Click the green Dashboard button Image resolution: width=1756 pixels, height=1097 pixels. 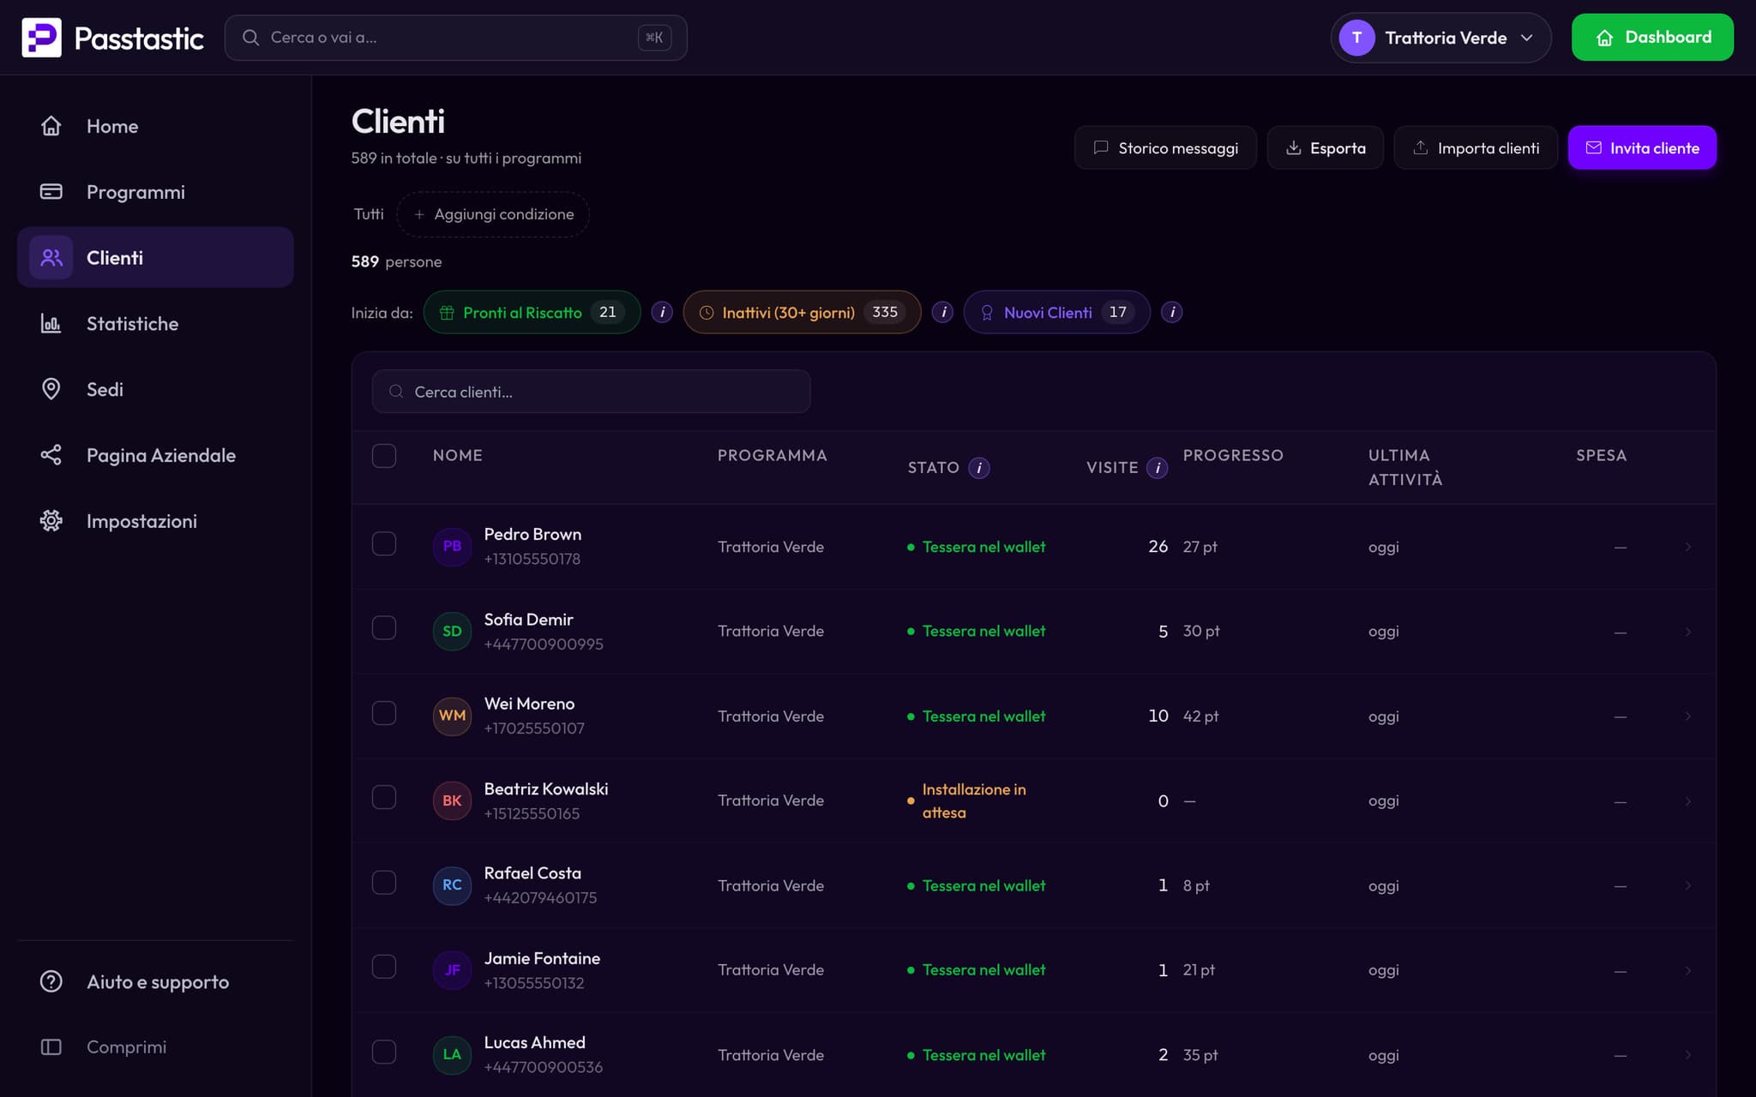click(x=1652, y=38)
